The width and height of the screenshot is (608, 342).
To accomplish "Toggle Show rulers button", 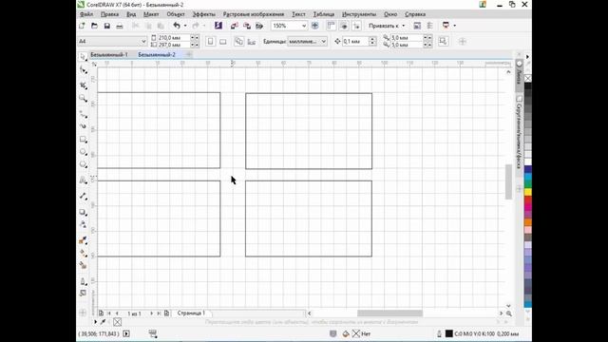I will tap(331, 26).
